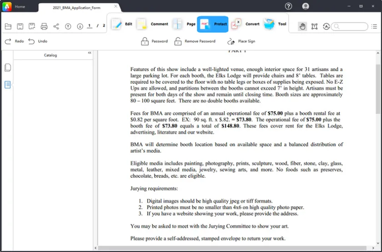Open the list options menu at far right
382x252 pixels.
(374, 26)
